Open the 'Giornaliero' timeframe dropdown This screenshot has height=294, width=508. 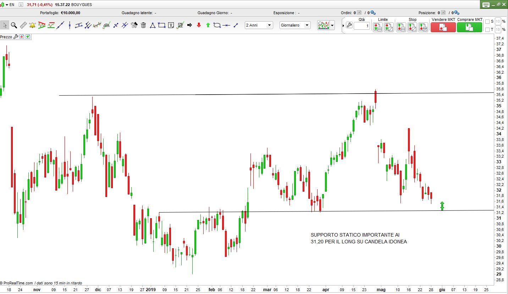tap(295, 25)
